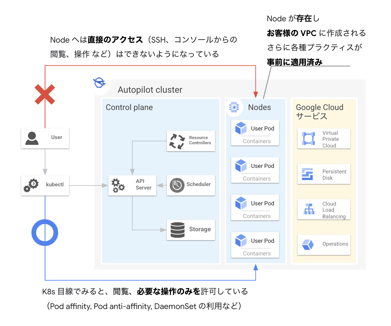Click the "K8s 目線でみると" annotation line
391x326 pixels.
145,292
